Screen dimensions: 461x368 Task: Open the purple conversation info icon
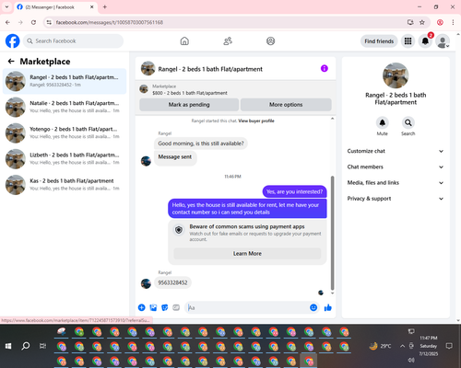325,68
